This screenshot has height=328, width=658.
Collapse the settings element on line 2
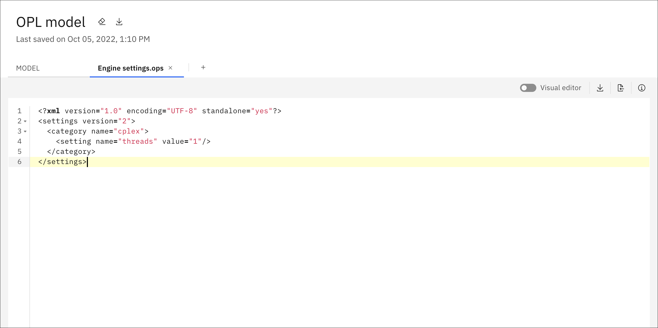(25, 122)
